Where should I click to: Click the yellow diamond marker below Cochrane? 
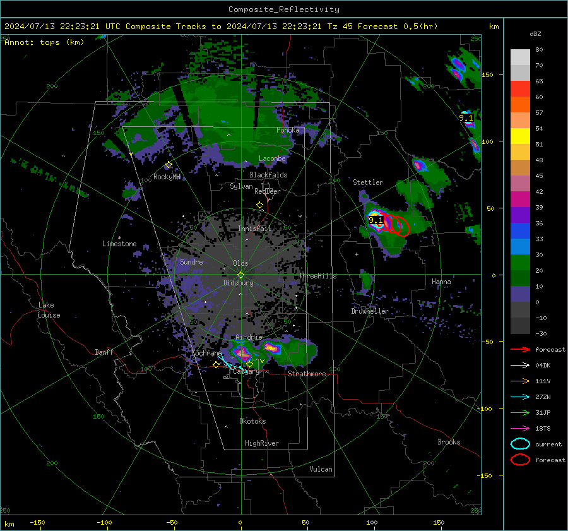click(x=216, y=365)
